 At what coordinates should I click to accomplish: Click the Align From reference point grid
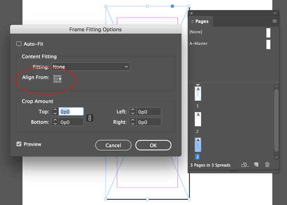coord(57,79)
